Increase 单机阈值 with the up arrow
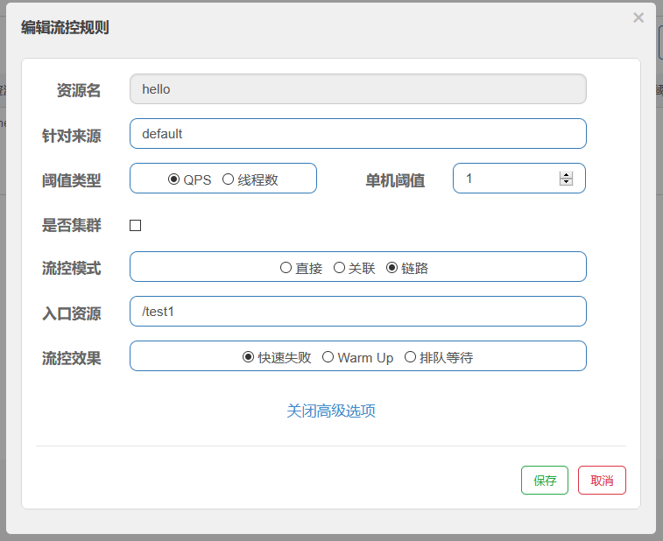 pyautogui.click(x=566, y=174)
